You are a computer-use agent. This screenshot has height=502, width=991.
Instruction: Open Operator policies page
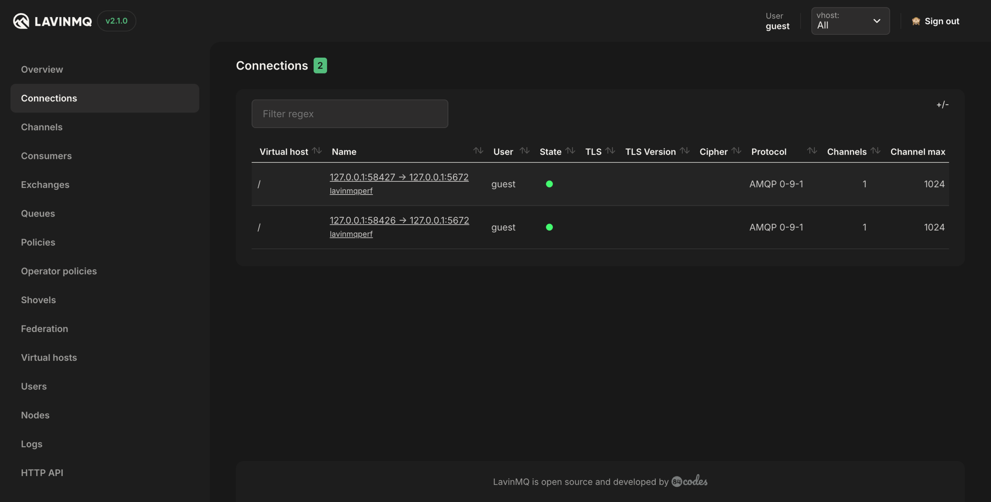pos(59,271)
